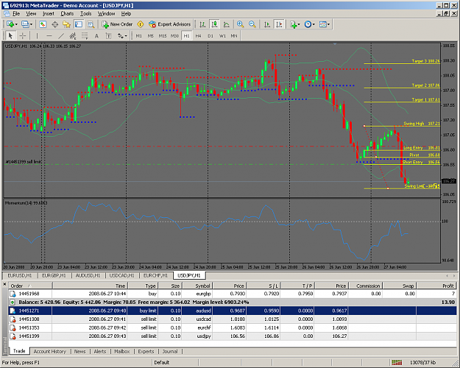Toggle the Terminal window icon
Image resolution: width=460 pixels, height=368 pixels.
[79, 24]
